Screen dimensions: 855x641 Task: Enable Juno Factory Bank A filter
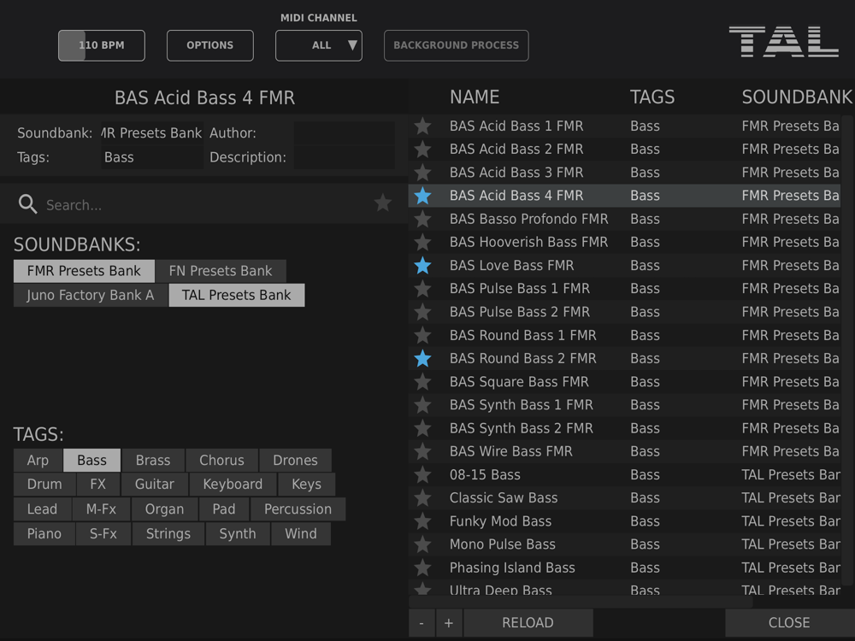point(91,295)
